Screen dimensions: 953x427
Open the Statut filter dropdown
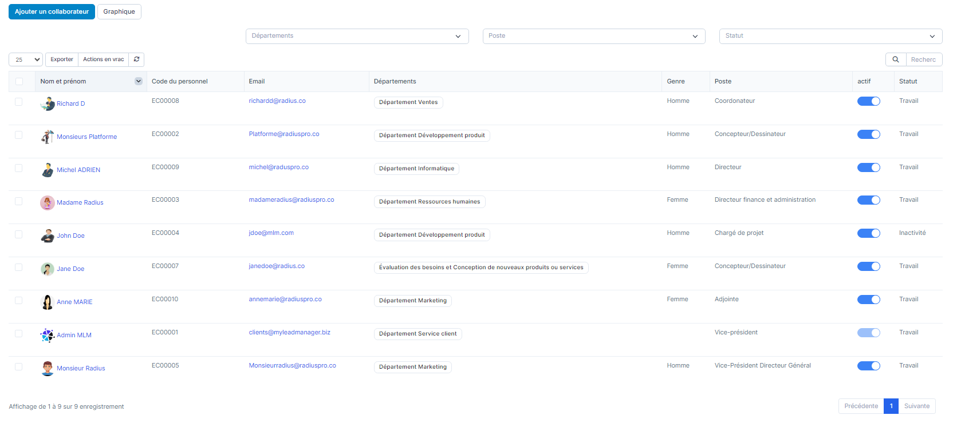coord(830,36)
